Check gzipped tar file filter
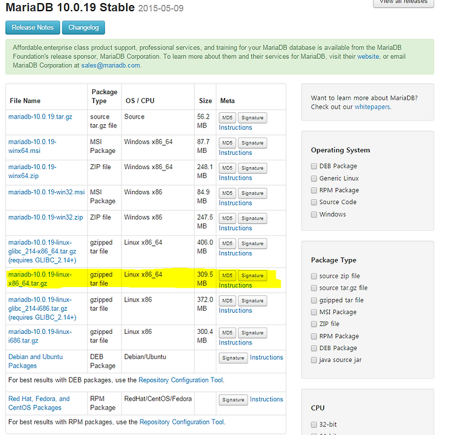 click(x=314, y=300)
